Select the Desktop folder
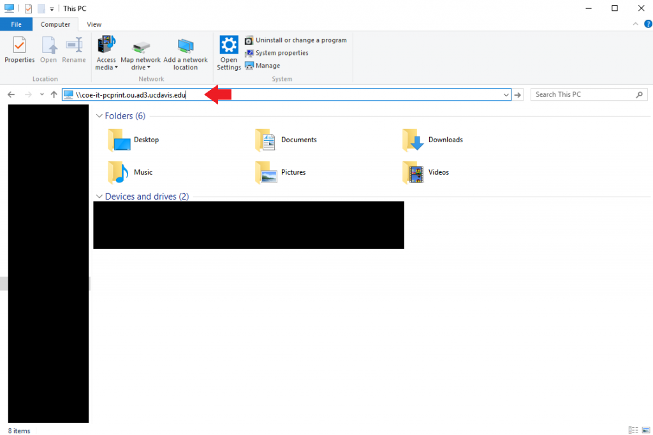This screenshot has width=653, height=435. click(x=133, y=140)
